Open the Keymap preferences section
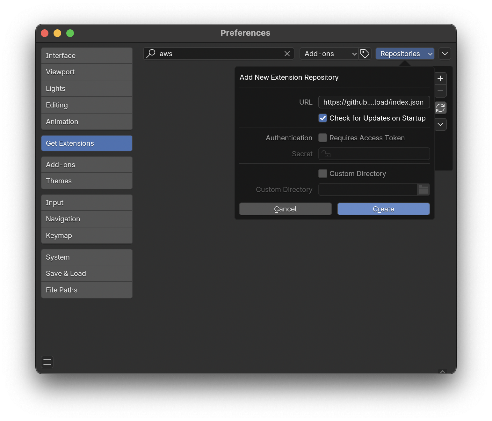The image size is (492, 421). [86, 235]
